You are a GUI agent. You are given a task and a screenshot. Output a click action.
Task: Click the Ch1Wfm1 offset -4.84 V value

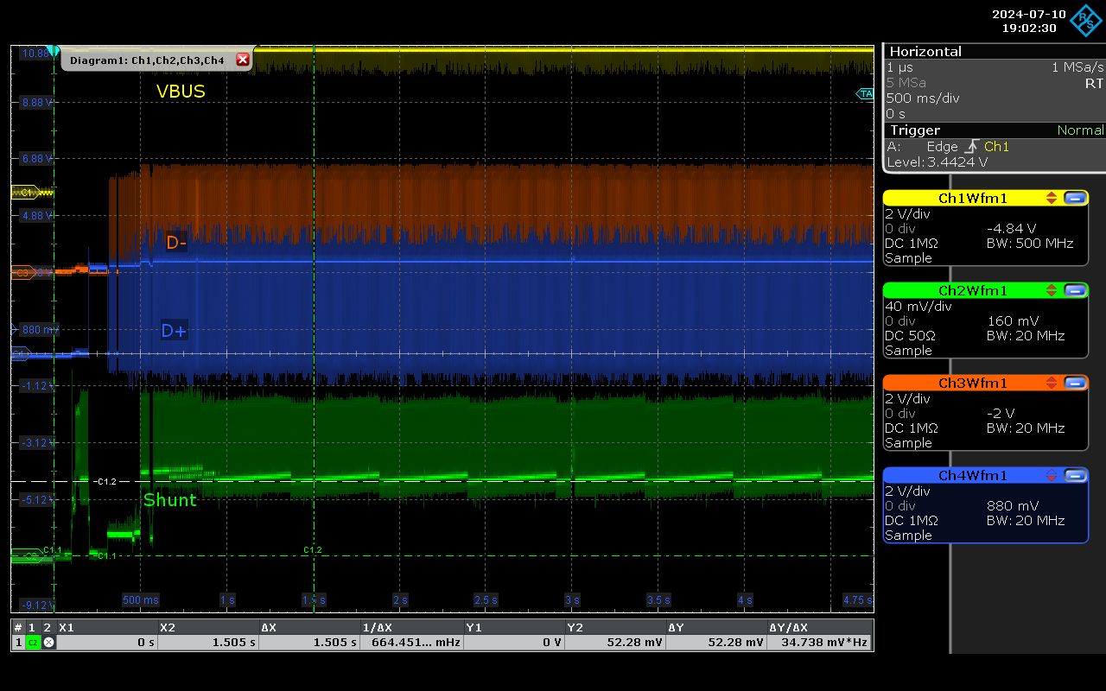coord(1011,229)
